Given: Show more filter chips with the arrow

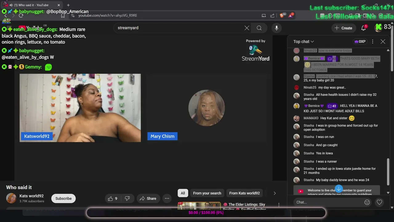Looking at the screenshot, I should (x=275, y=193).
